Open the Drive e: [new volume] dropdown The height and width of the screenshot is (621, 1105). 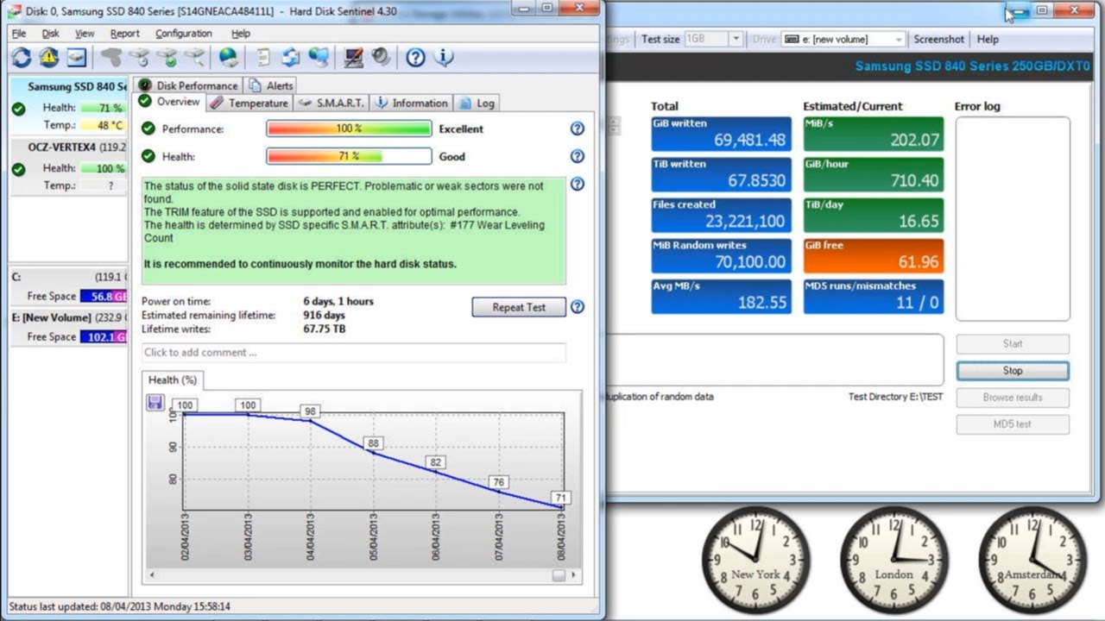pos(898,39)
